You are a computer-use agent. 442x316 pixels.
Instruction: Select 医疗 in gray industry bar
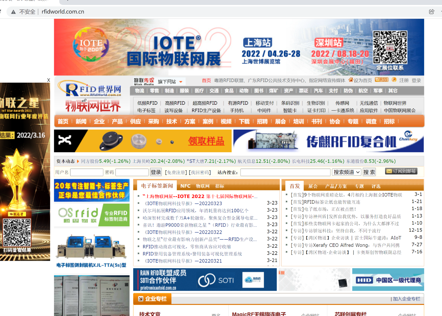point(199,91)
